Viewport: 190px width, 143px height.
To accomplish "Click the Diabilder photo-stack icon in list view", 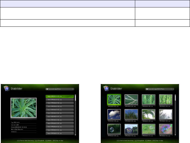I will coord(7,88).
